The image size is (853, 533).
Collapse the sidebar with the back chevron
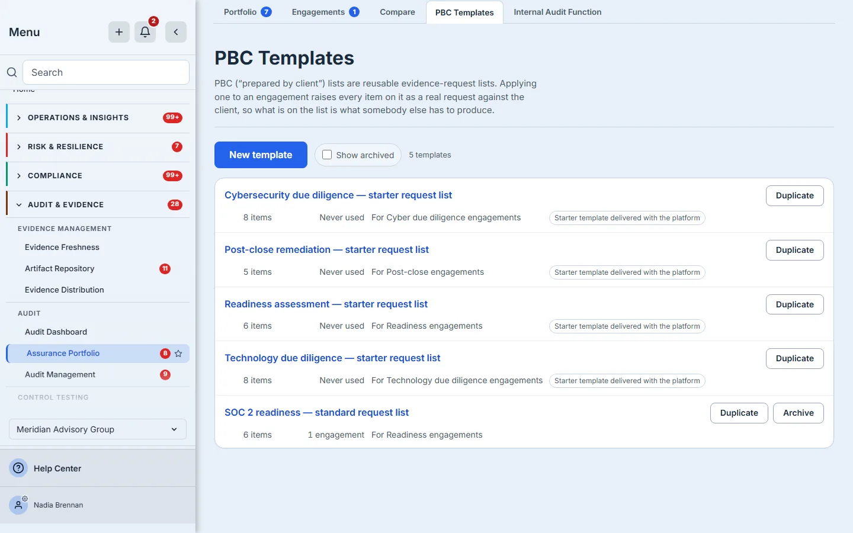click(176, 32)
